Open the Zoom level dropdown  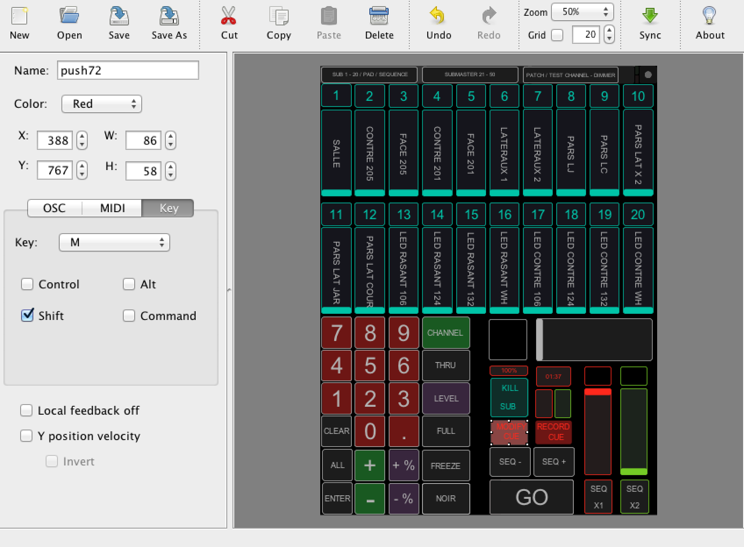(582, 12)
